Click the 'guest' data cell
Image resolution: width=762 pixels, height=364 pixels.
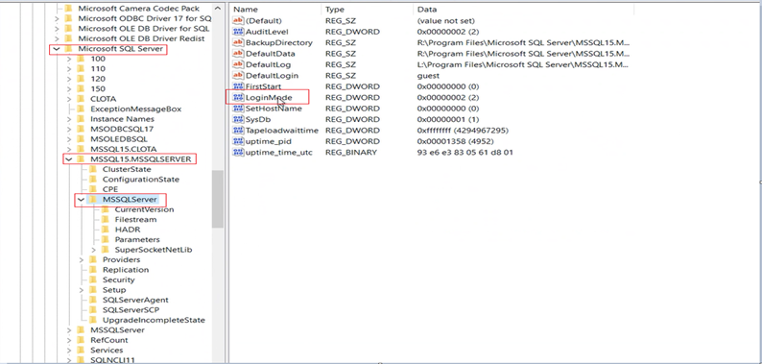[428, 76]
